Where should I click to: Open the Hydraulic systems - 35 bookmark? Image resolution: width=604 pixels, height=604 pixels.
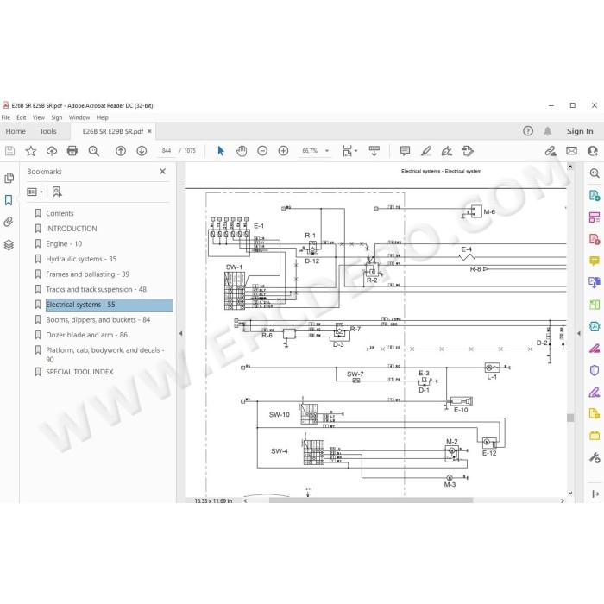[x=81, y=259]
